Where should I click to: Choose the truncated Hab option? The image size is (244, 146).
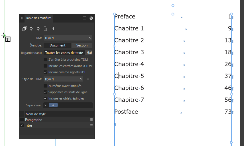point(89,53)
